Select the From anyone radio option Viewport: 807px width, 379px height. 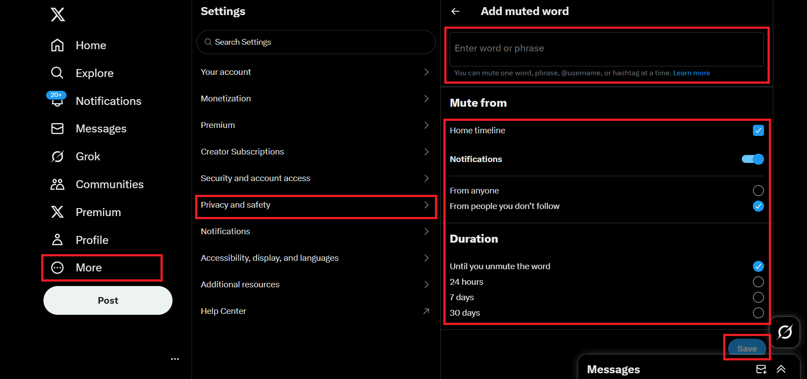point(758,190)
